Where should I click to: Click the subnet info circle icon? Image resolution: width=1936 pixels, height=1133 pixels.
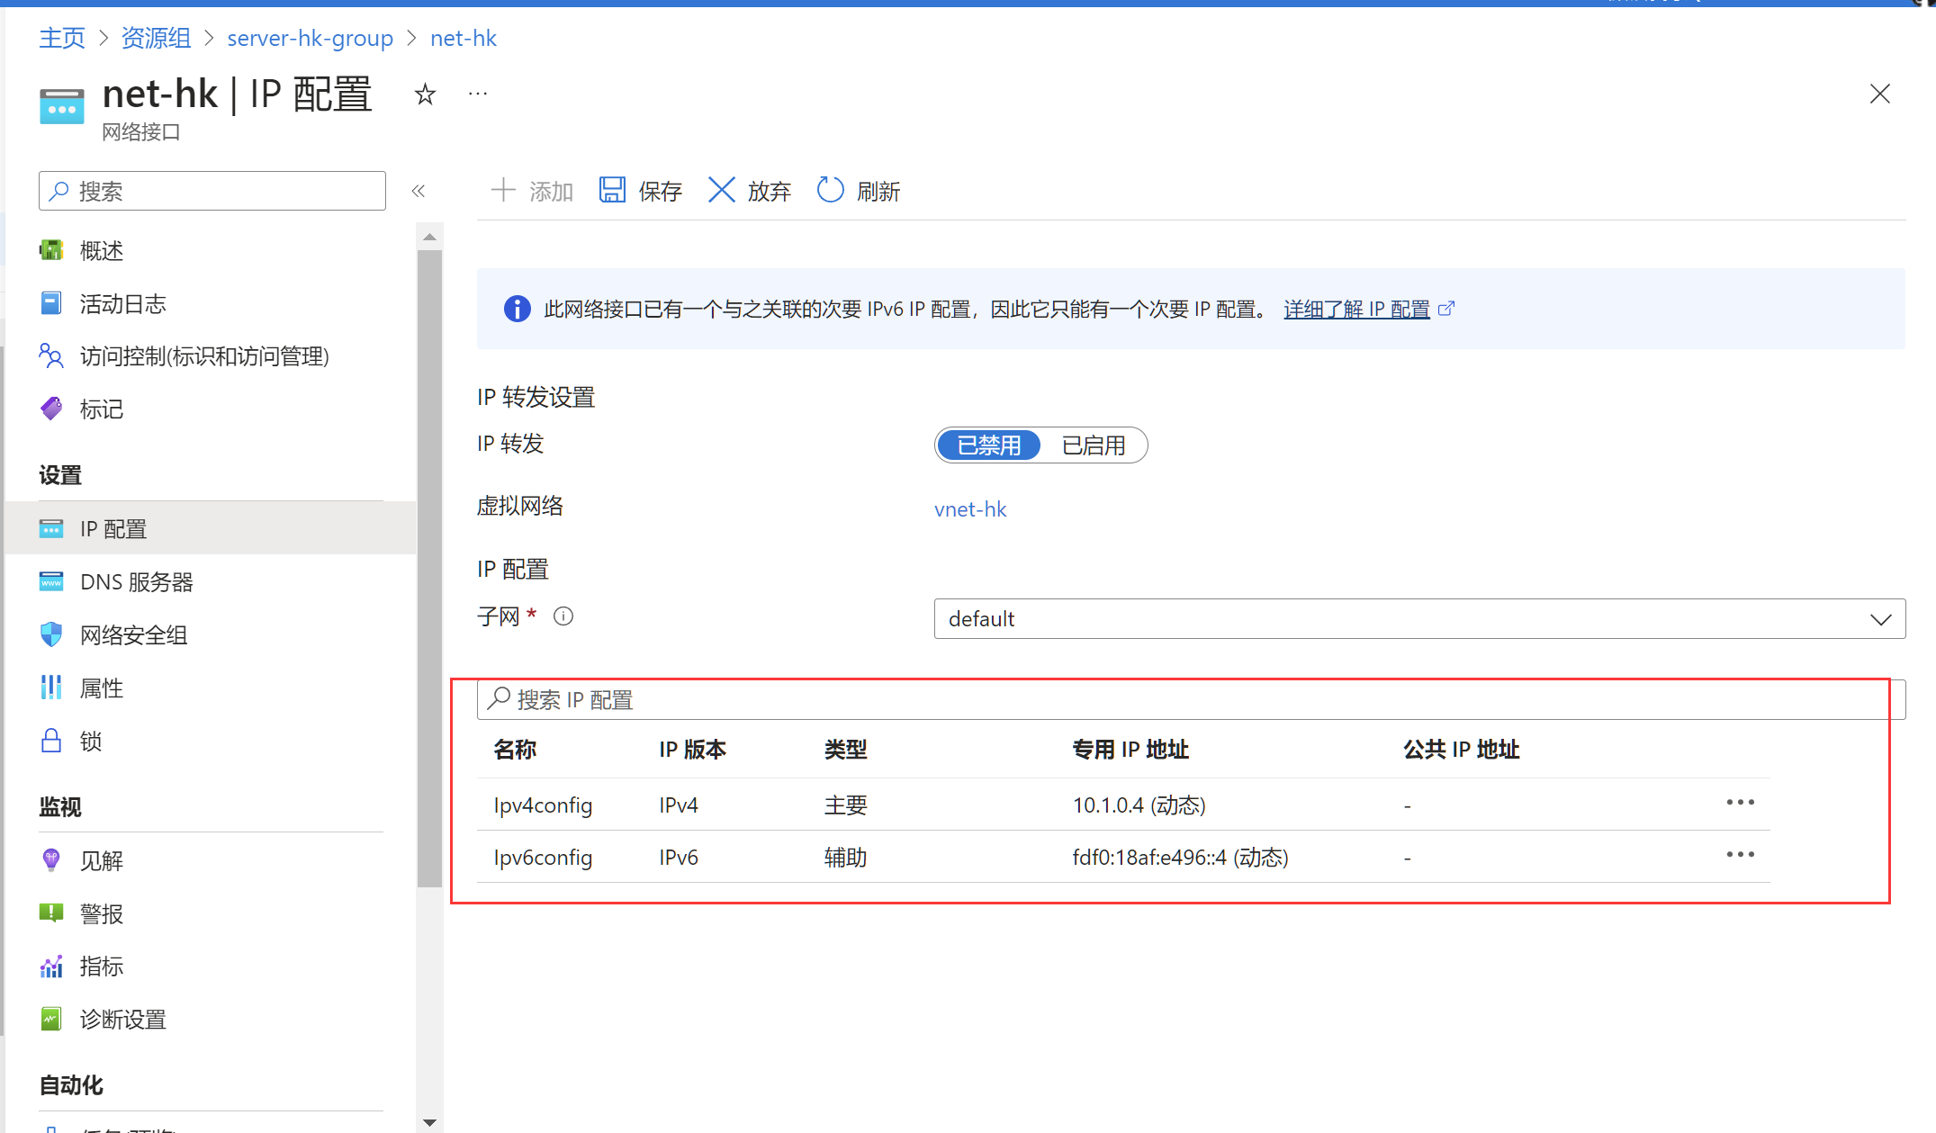point(563,616)
